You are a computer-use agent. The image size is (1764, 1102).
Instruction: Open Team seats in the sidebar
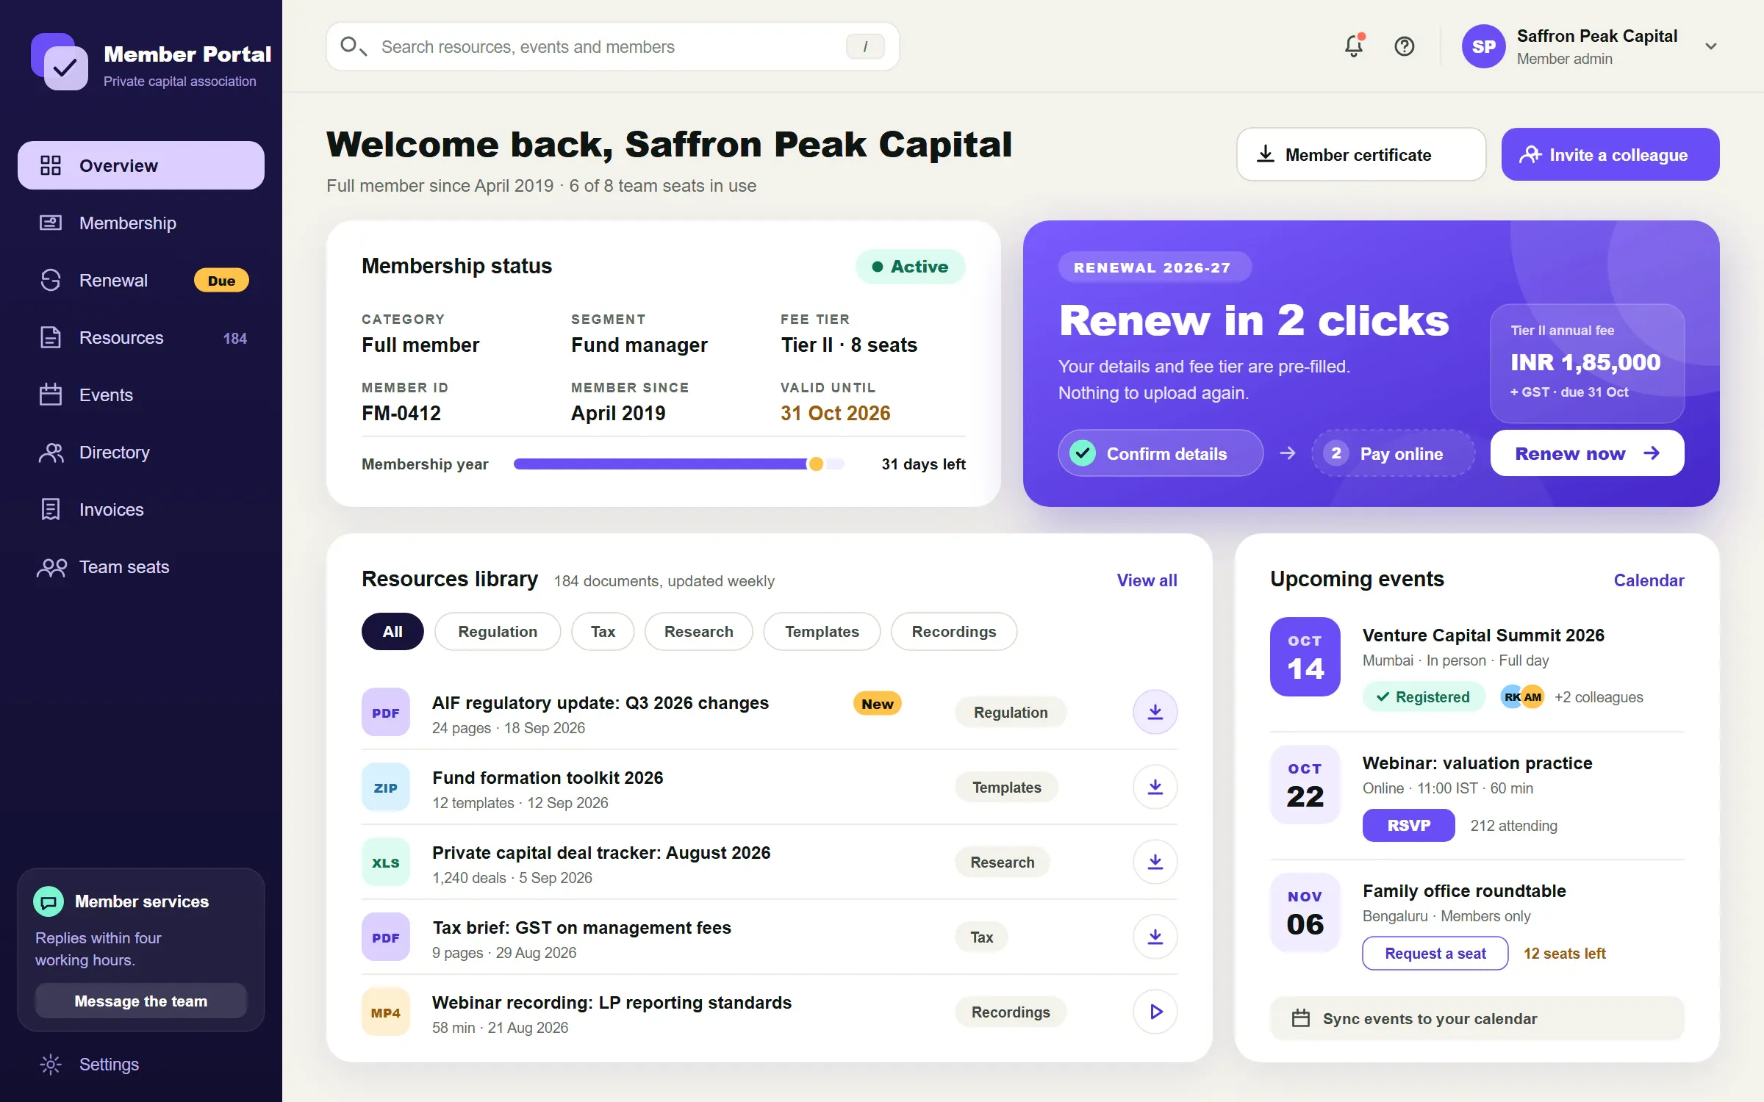[x=141, y=566]
